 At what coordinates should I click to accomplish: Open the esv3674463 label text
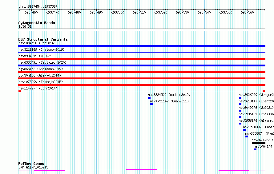tap(263, 140)
